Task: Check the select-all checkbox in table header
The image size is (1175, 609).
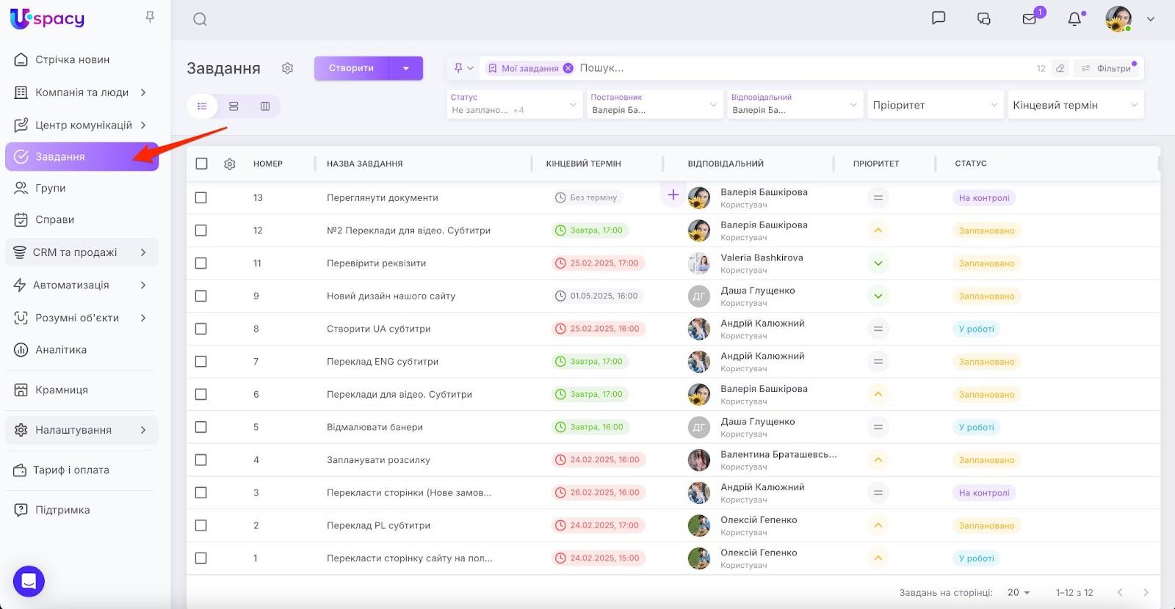Action: click(x=201, y=164)
